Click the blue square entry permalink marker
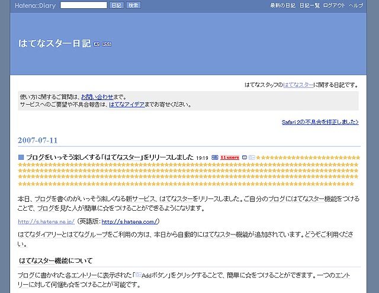 21,157
